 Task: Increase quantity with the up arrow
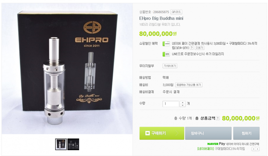(183, 102)
